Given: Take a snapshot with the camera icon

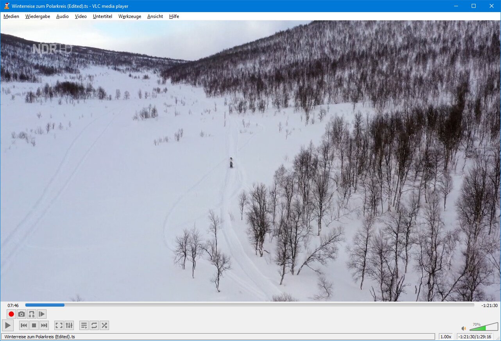Looking at the screenshot, I should [21, 314].
